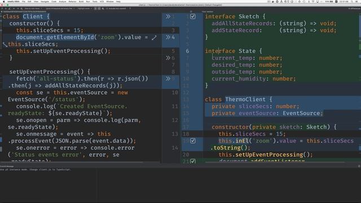Open the Window menu
Image resolution: width=361 pixels, height=203 pixels.
click(110, 1)
